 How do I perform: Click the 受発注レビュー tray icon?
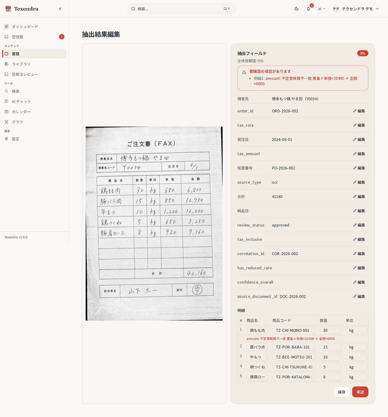(6, 74)
